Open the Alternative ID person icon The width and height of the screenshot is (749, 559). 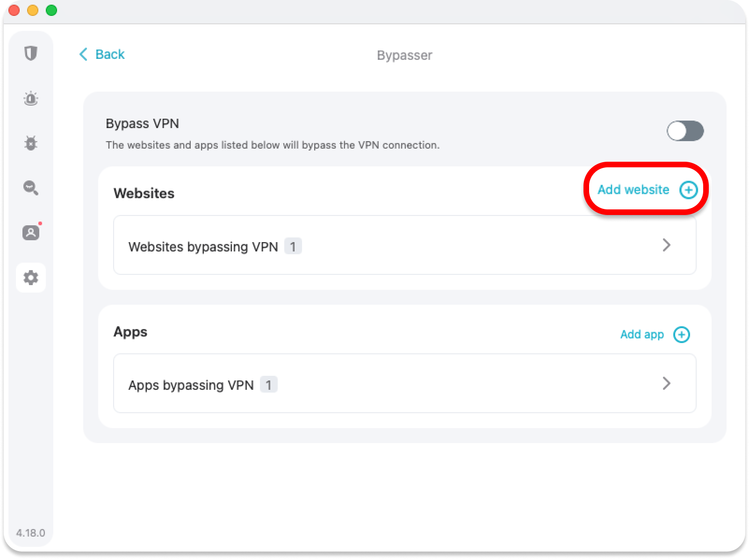(x=31, y=232)
